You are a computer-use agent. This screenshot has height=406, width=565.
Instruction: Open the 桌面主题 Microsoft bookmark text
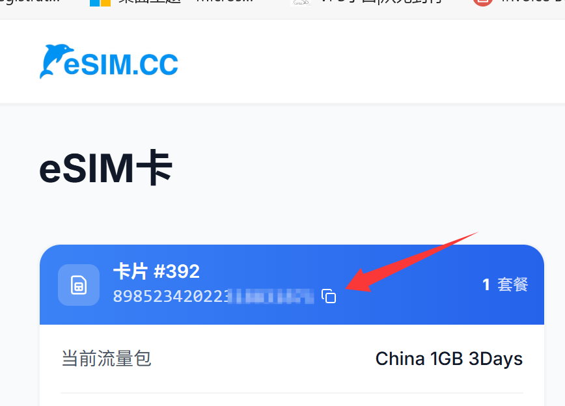pos(186,2)
